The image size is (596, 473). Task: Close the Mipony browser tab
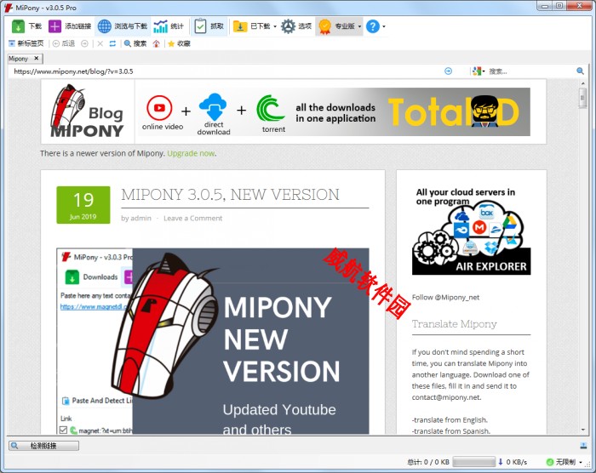pyautogui.click(x=36, y=58)
